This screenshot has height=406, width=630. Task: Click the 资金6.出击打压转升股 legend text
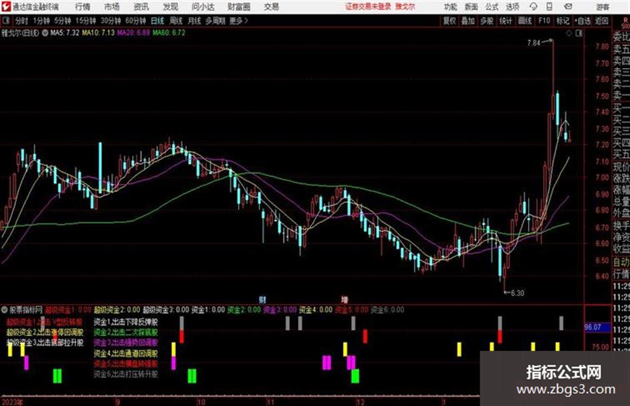[x=126, y=374]
